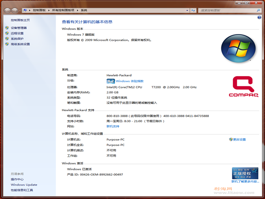Click the 正版授权 genuine badge

pyautogui.click(x=245, y=173)
